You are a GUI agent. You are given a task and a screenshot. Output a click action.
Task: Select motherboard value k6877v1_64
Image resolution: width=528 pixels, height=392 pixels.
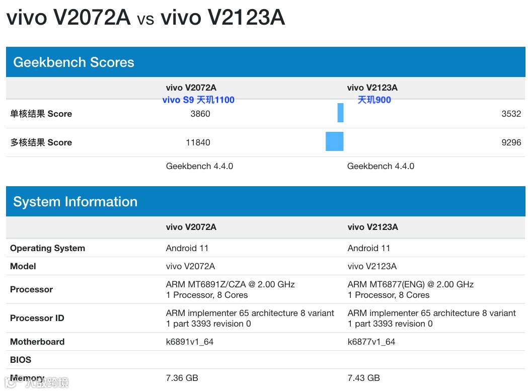371,342
